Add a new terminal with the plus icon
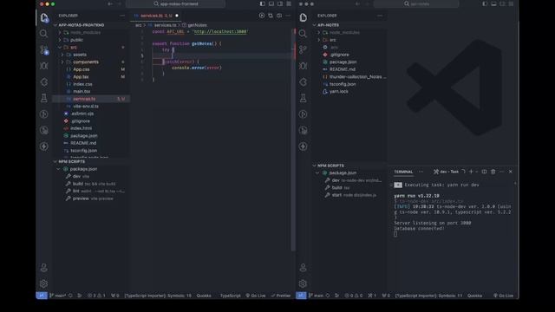Image resolution: width=555 pixels, height=312 pixels. click(x=471, y=172)
